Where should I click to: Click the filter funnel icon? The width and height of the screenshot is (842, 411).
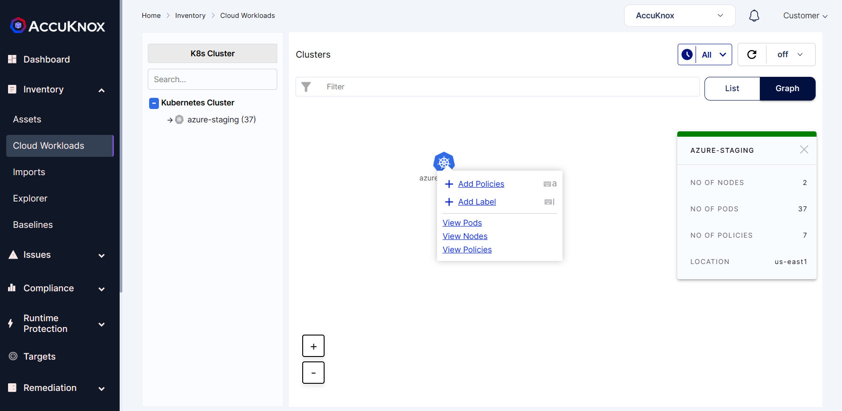tap(306, 87)
